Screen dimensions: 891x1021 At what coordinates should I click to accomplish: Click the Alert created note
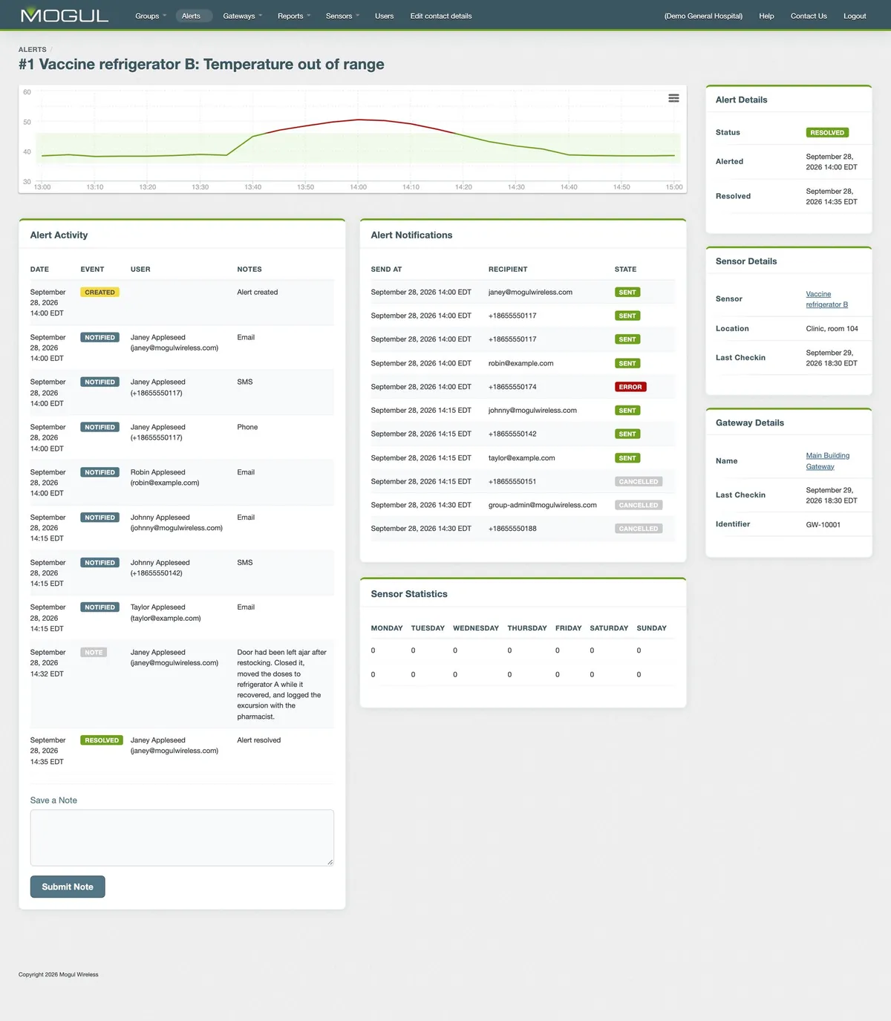click(x=257, y=293)
